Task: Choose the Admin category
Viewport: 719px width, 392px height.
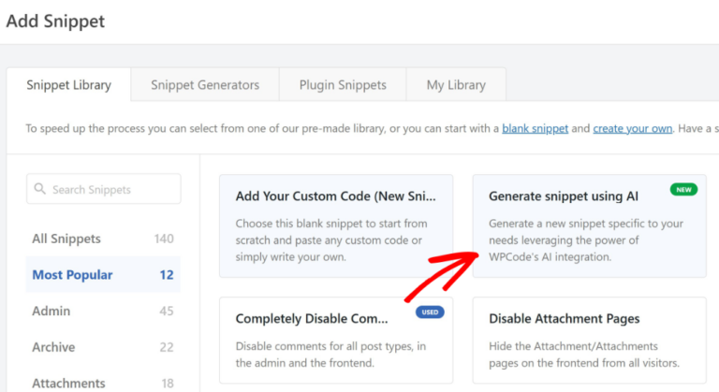Action: [x=103, y=311]
